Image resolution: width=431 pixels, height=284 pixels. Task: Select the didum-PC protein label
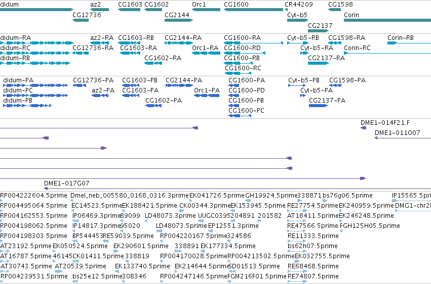pyautogui.click(x=18, y=90)
